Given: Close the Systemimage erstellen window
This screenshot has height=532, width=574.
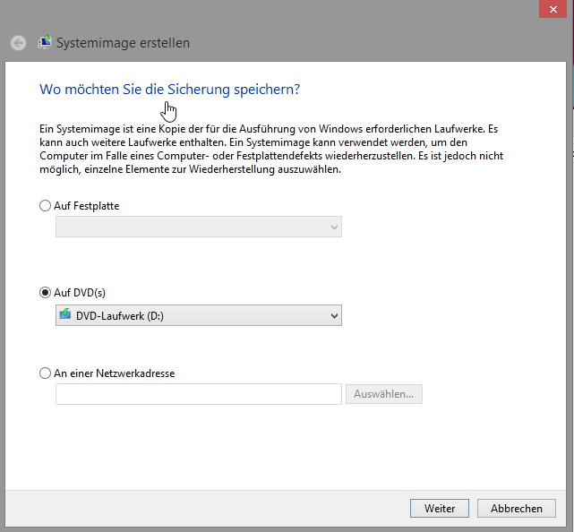Looking at the screenshot, I should 553,9.
